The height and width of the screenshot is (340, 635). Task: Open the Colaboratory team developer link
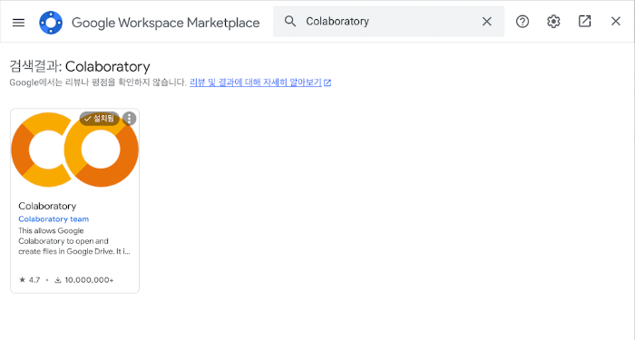point(54,219)
